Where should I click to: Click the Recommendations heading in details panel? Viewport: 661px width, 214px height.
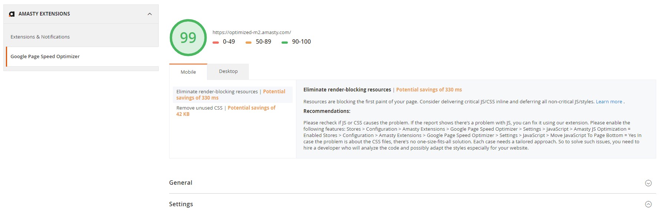pos(326,111)
